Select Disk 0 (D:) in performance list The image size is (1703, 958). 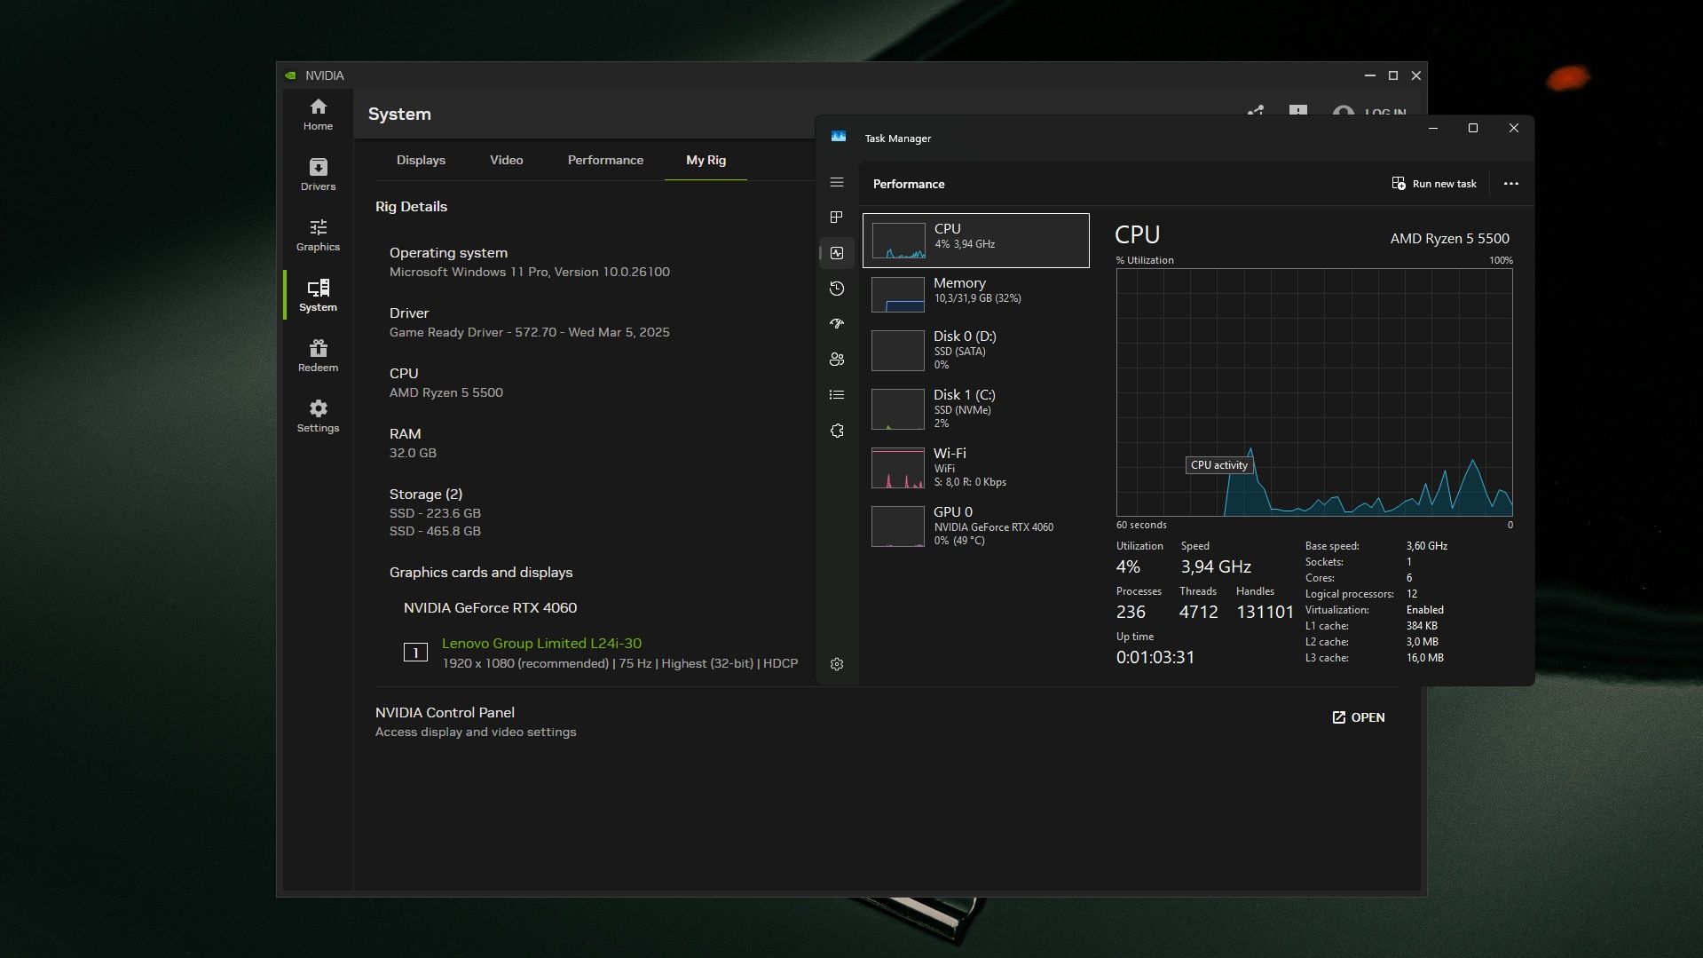tap(975, 350)
